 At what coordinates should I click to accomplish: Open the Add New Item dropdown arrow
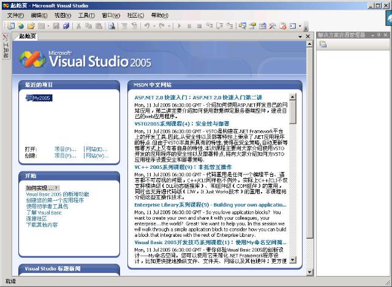point(48,26)
